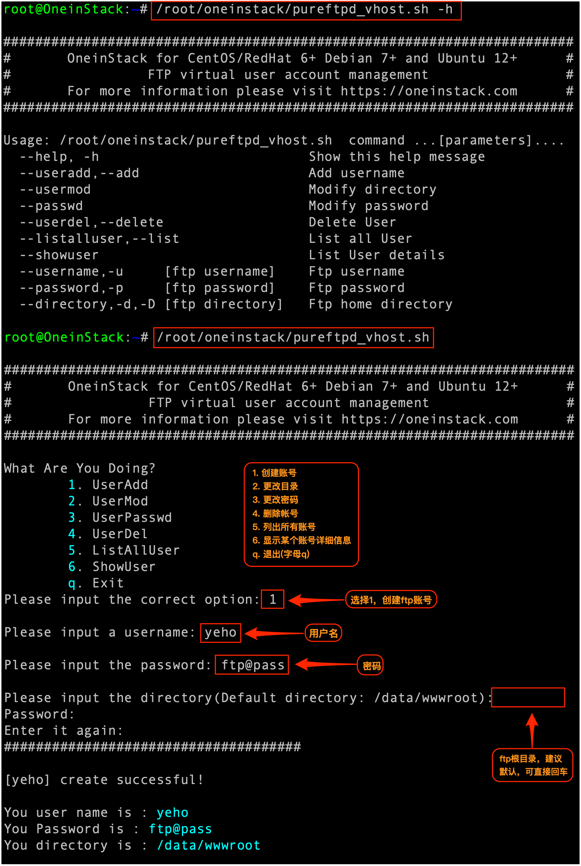Click the --passwd option in the usage list

pyautogui.click(x=51, y=206)
